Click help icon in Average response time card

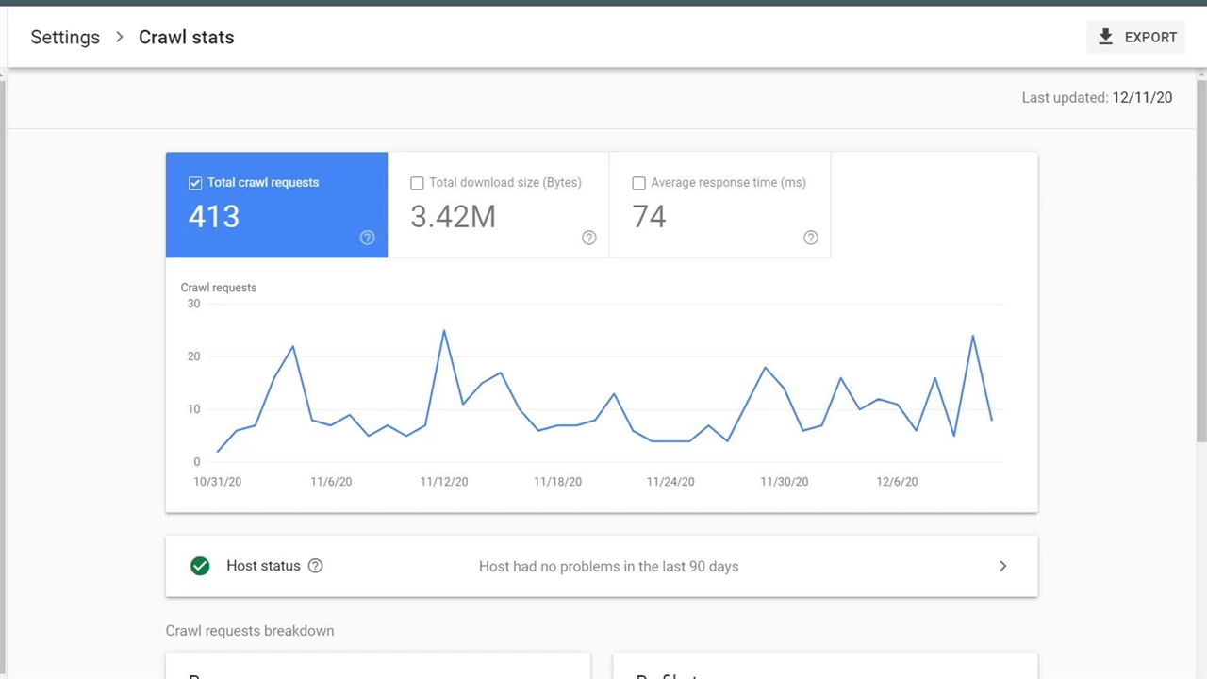coord(811,238)
